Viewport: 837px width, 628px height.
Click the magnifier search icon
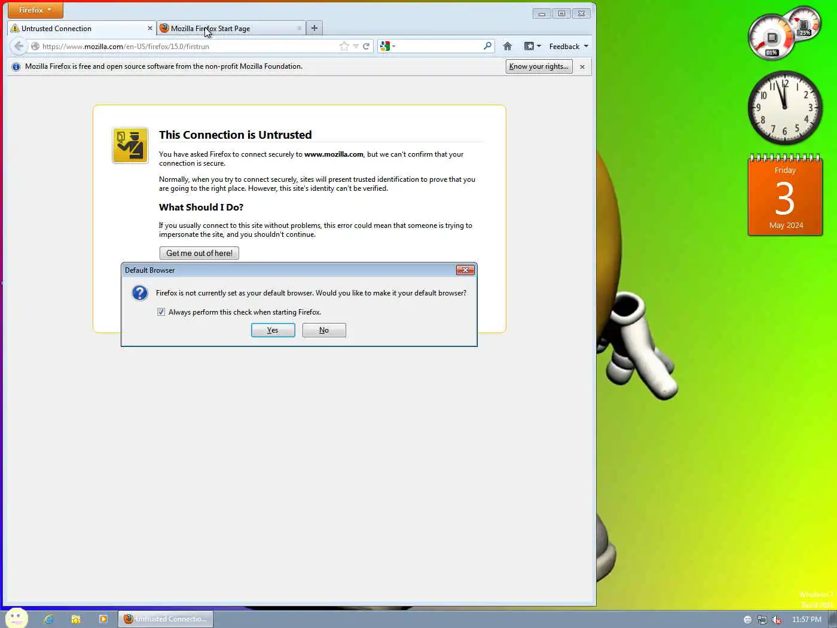tap(487, 45)
